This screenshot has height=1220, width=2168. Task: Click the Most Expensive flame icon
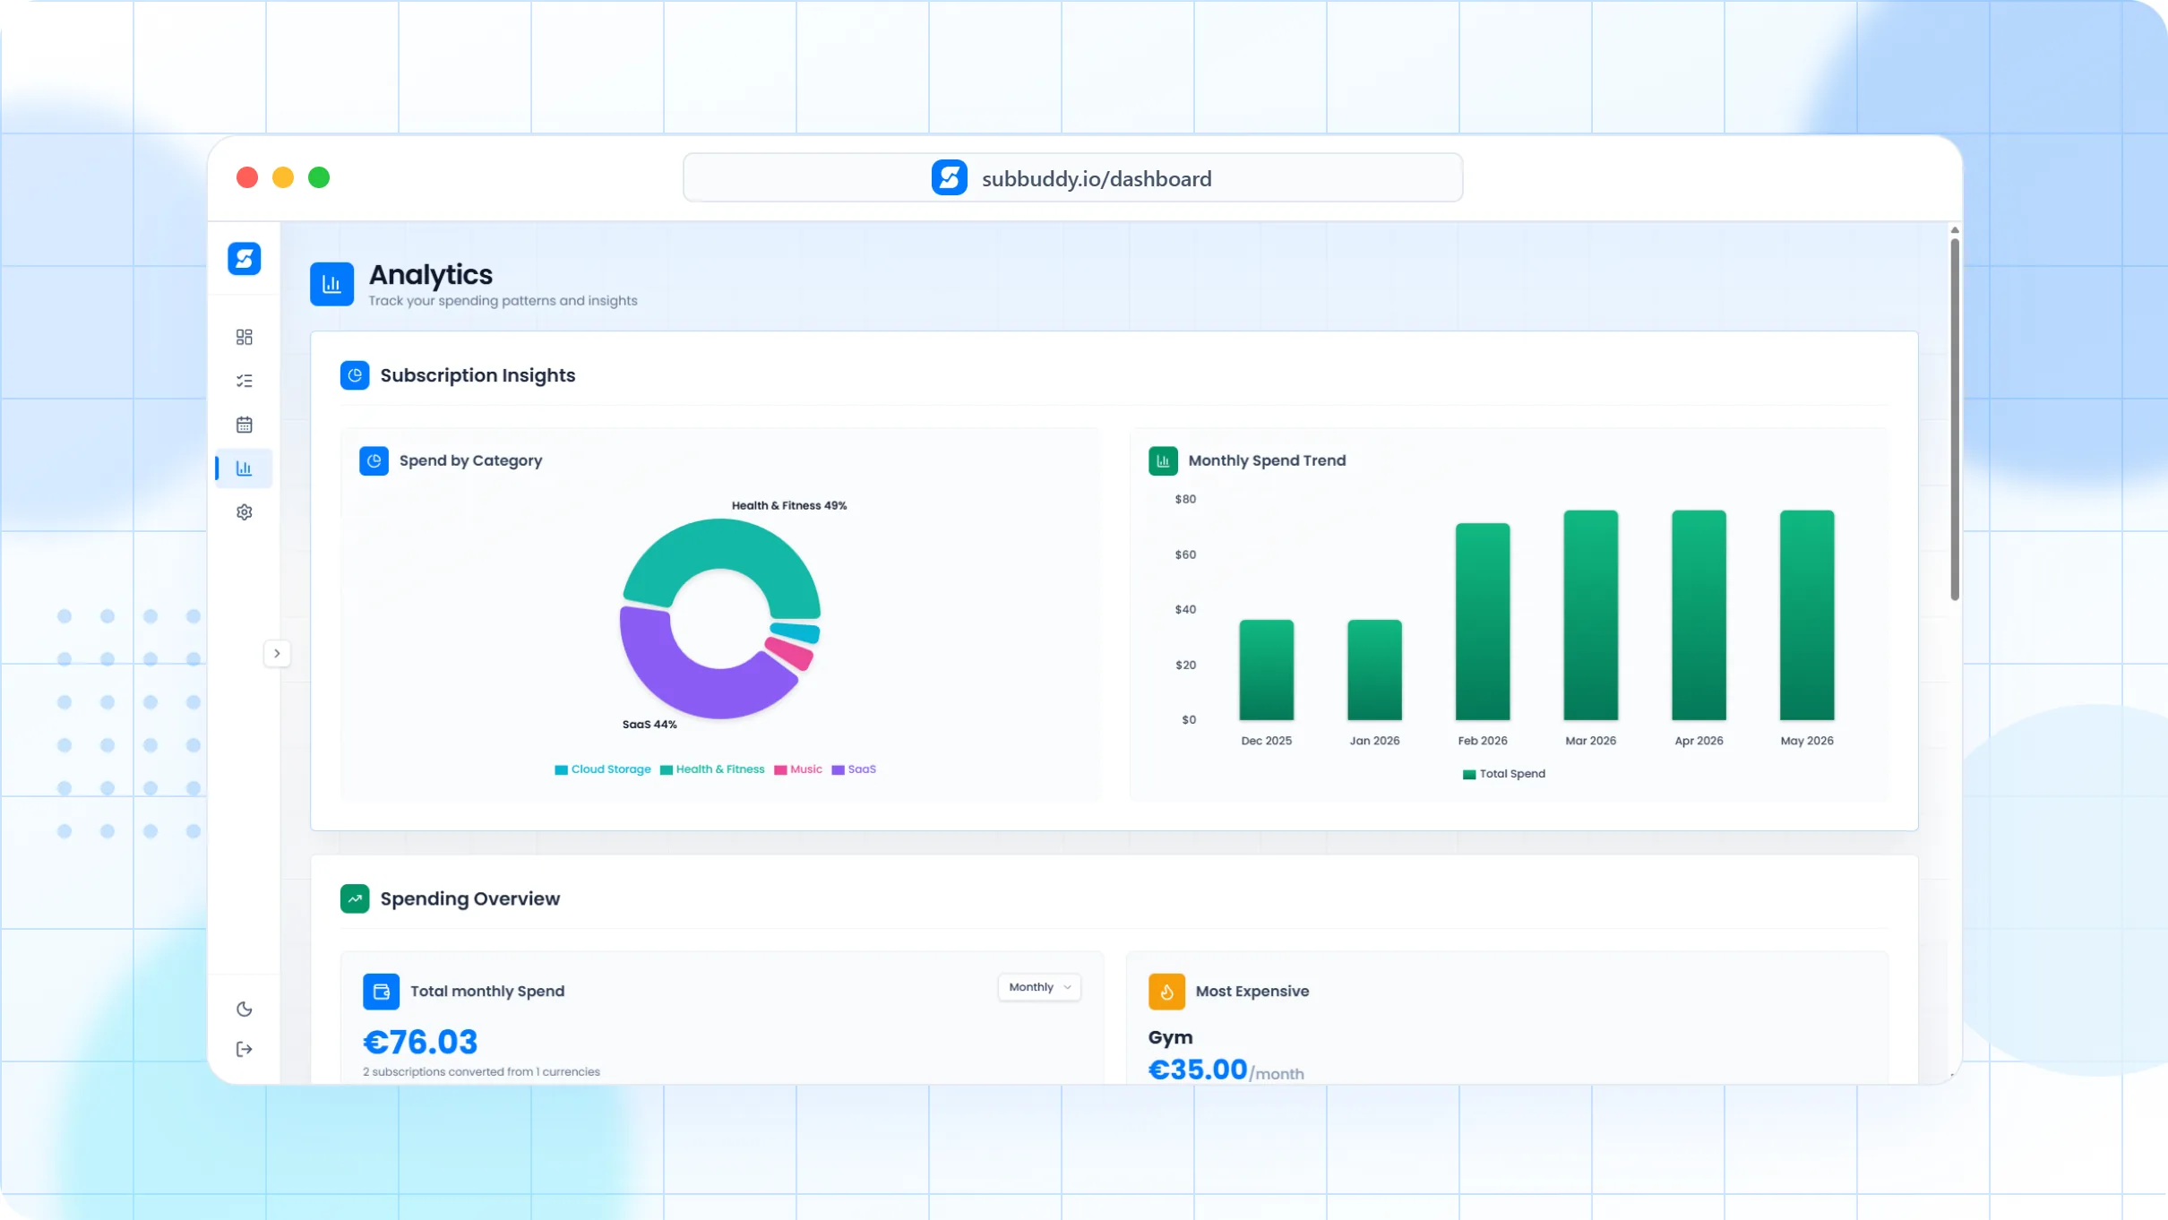1166,992
